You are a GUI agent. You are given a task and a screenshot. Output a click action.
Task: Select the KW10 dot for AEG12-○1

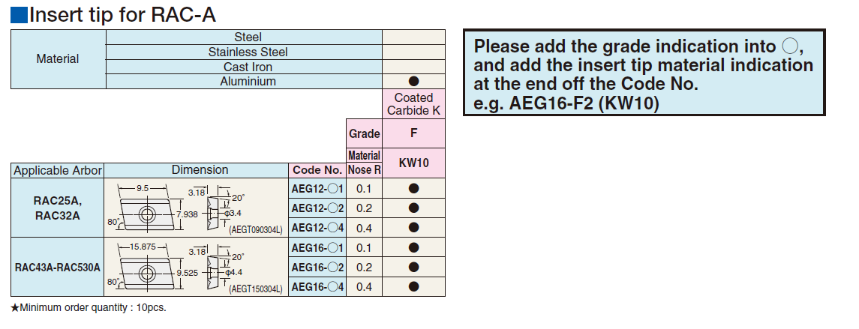(413, 188)
